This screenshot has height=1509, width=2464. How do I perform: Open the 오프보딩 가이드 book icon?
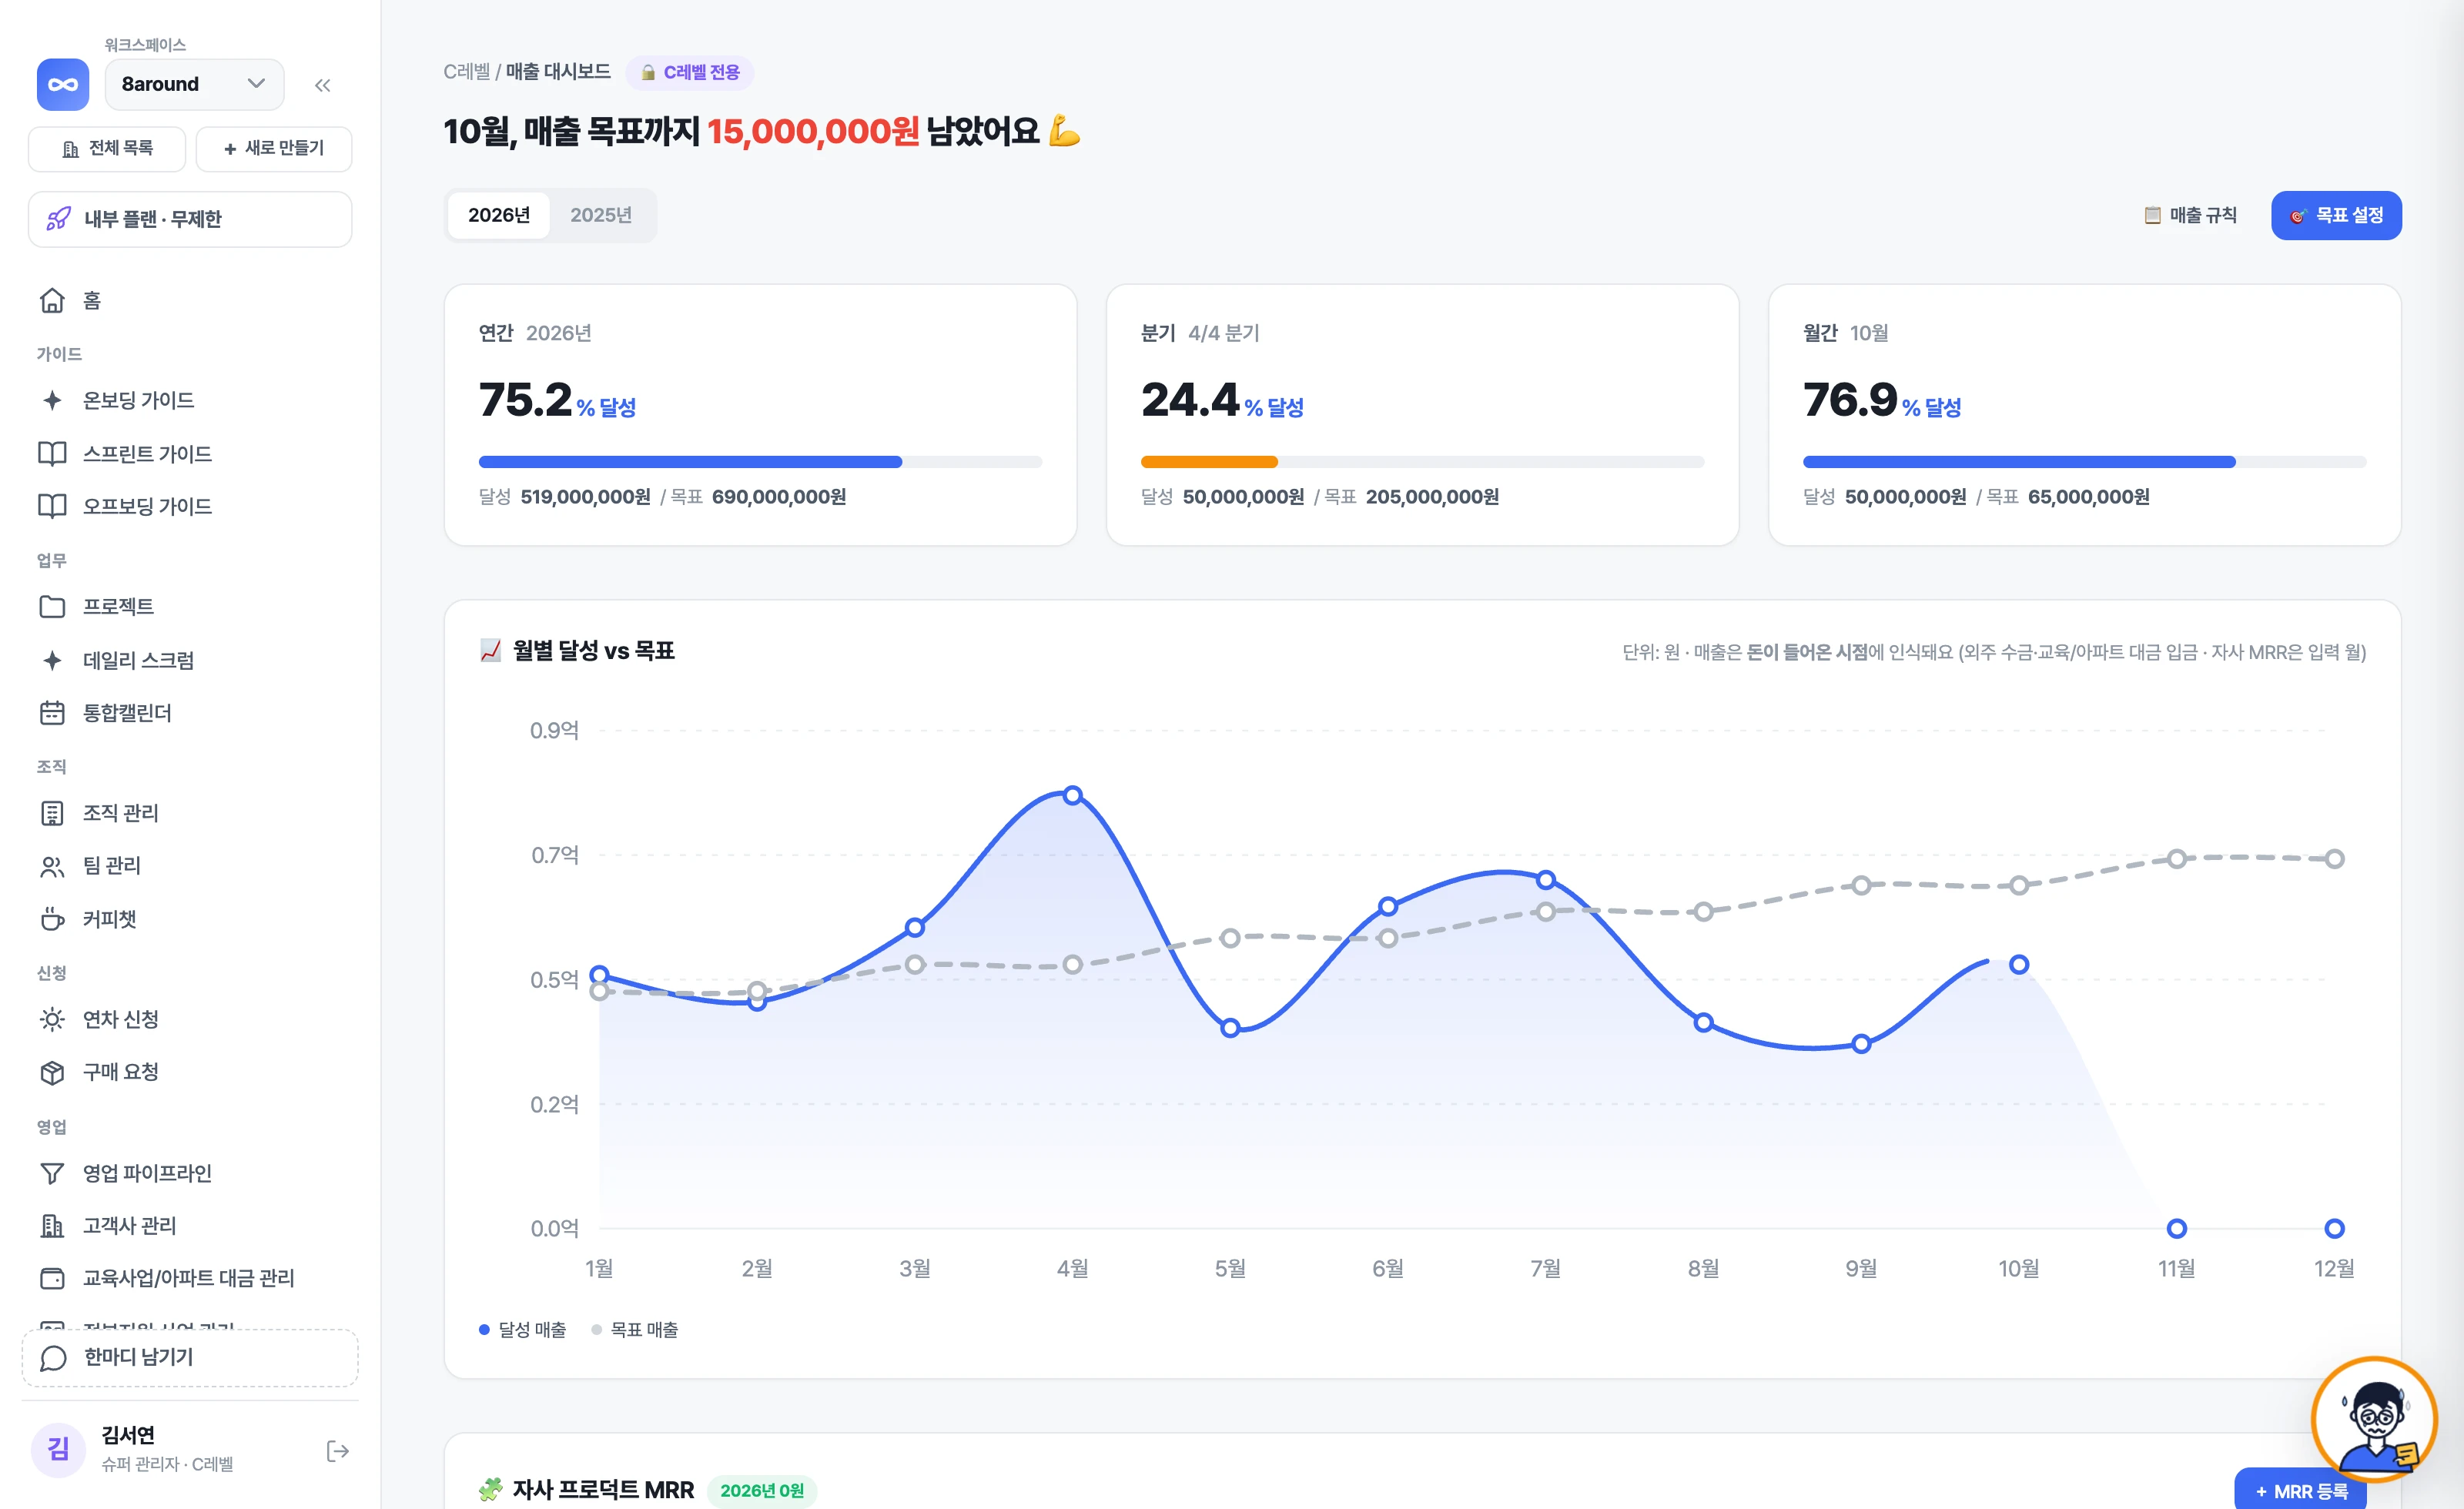52,506
